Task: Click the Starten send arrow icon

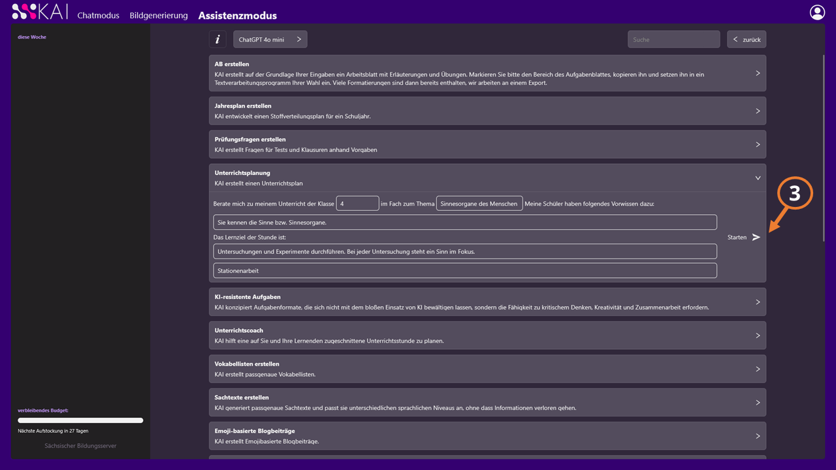Action: tap(756, 237)
